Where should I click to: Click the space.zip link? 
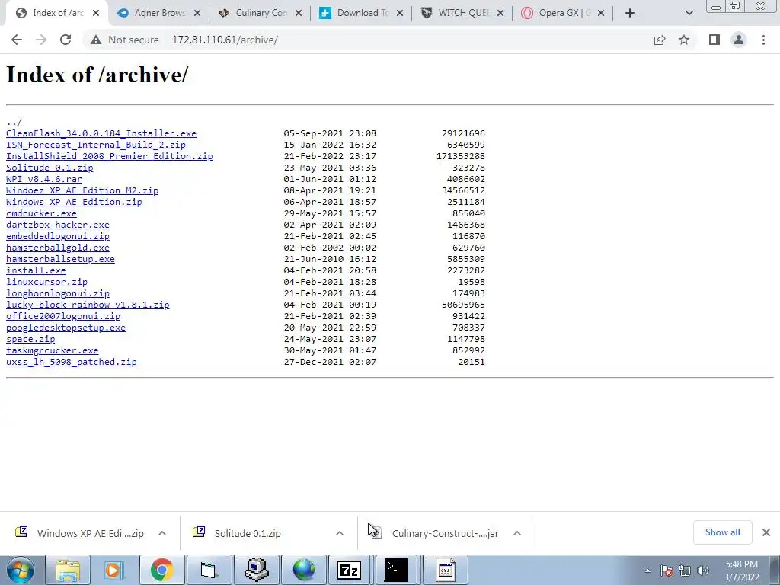coord(30,339)
